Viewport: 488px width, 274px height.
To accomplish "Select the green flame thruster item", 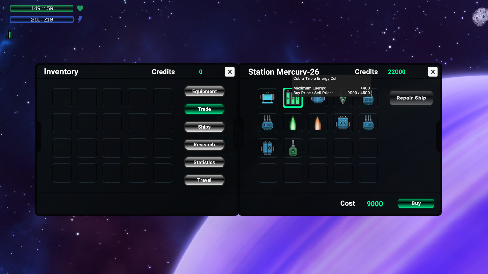I will (293, 123).
